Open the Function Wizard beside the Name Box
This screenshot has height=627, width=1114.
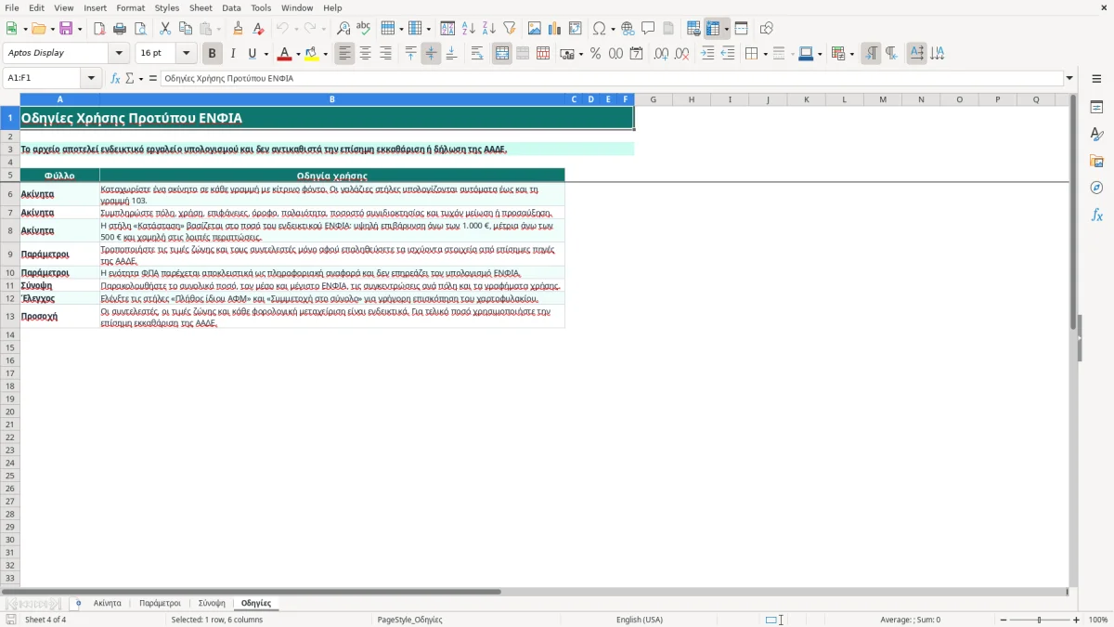pyautogui.click(x=115, y=79)
